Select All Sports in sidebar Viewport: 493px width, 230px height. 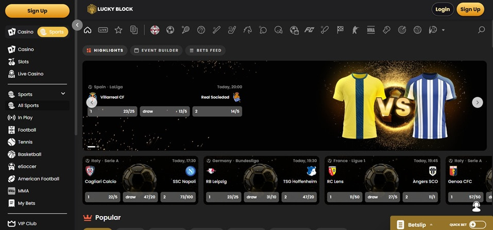click(x=38, y=105)
